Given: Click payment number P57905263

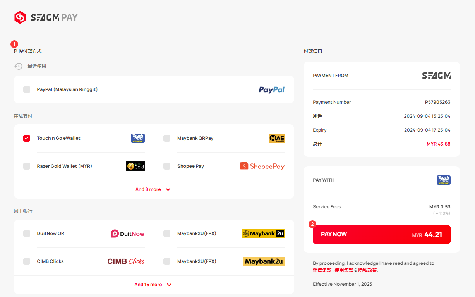Looking at the screenshot, I should click(438, 102).
